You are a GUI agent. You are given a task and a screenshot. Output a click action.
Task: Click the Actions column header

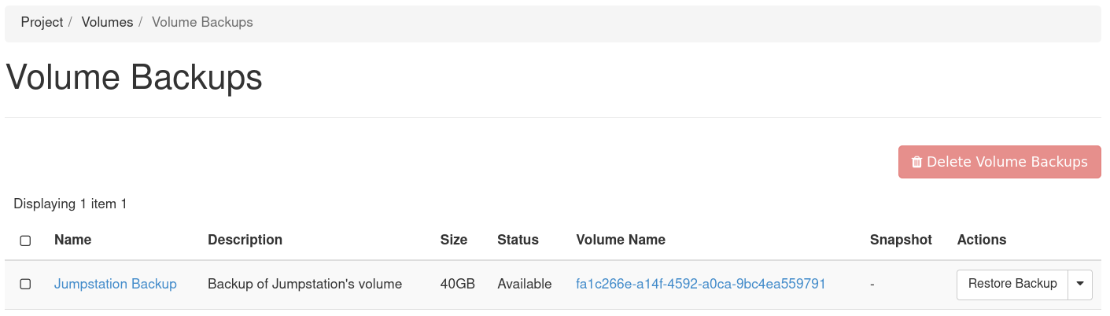981,240
